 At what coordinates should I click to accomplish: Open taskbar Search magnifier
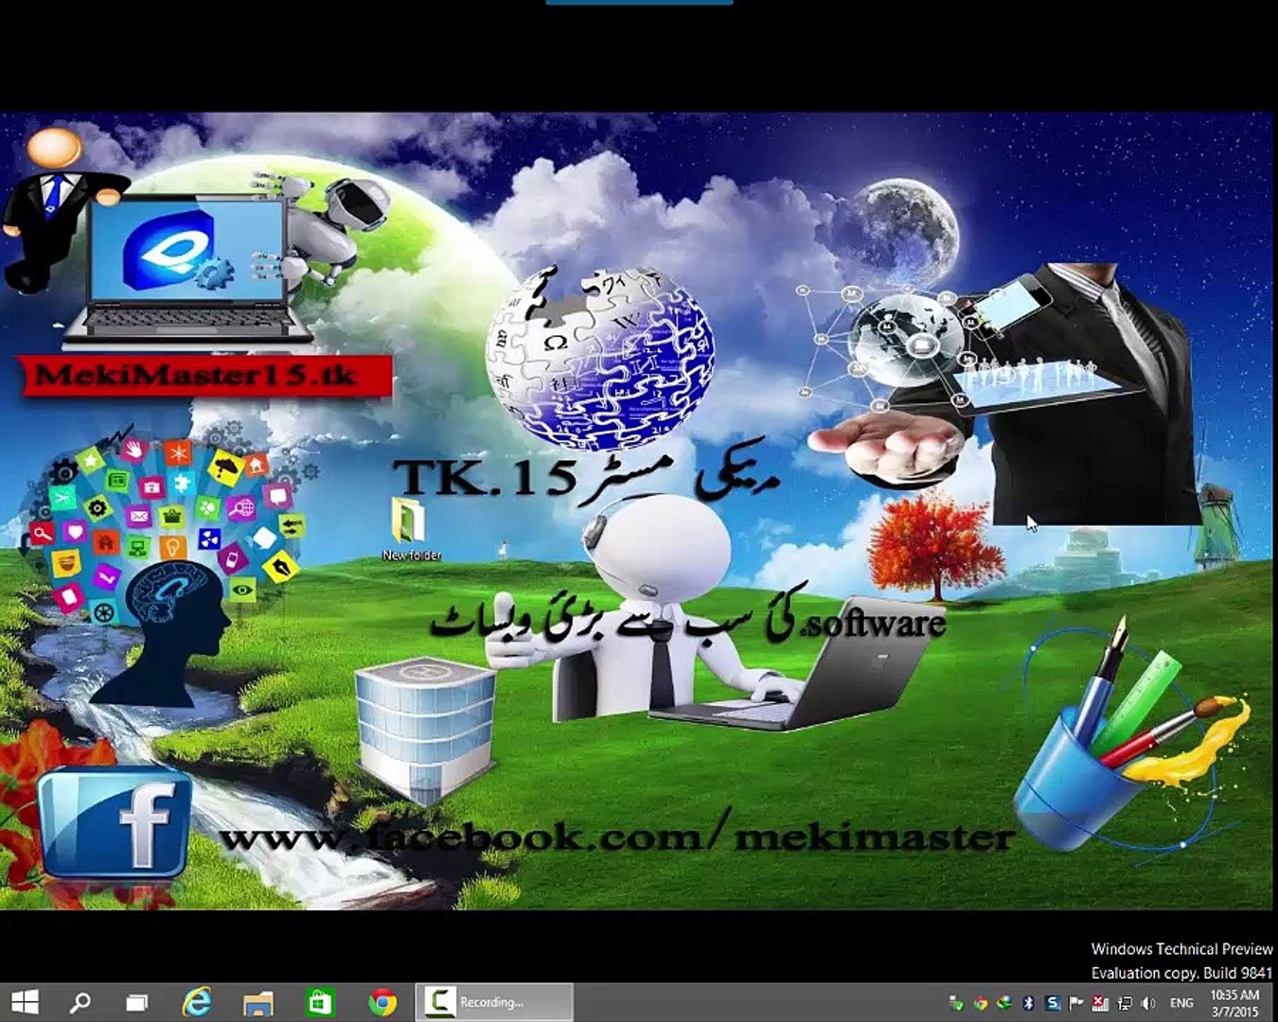pyautogui.click(x=80, y=1002)
